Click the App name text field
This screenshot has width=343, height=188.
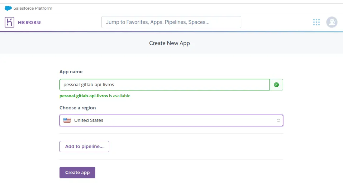(x=165, y=85)
